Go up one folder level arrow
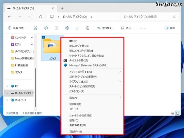The height and width of the screenshot is (138, 184). pyautogui.click(x=30, y=17)
